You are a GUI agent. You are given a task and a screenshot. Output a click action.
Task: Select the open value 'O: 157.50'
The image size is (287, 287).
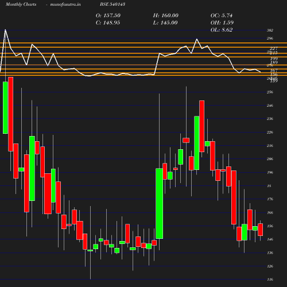pos(108,15)
